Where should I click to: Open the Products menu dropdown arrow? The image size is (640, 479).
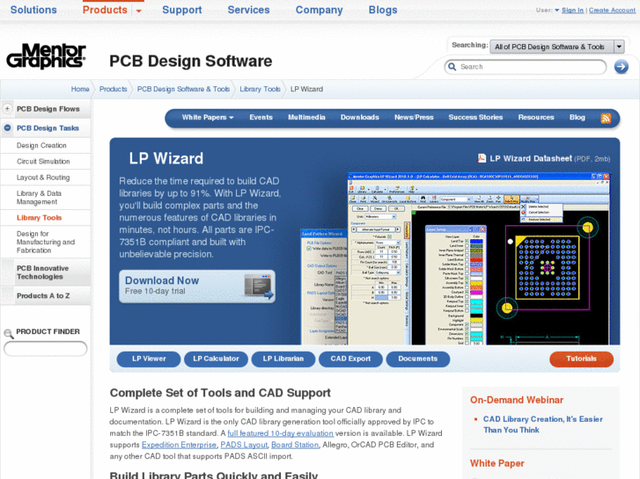pyautogui.click(x=139, y=11)
